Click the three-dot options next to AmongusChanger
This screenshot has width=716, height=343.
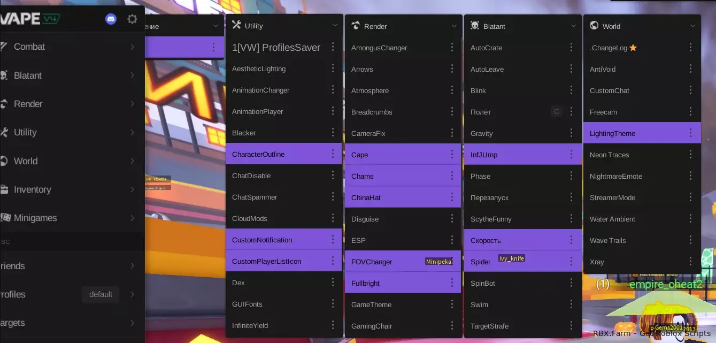452,48
